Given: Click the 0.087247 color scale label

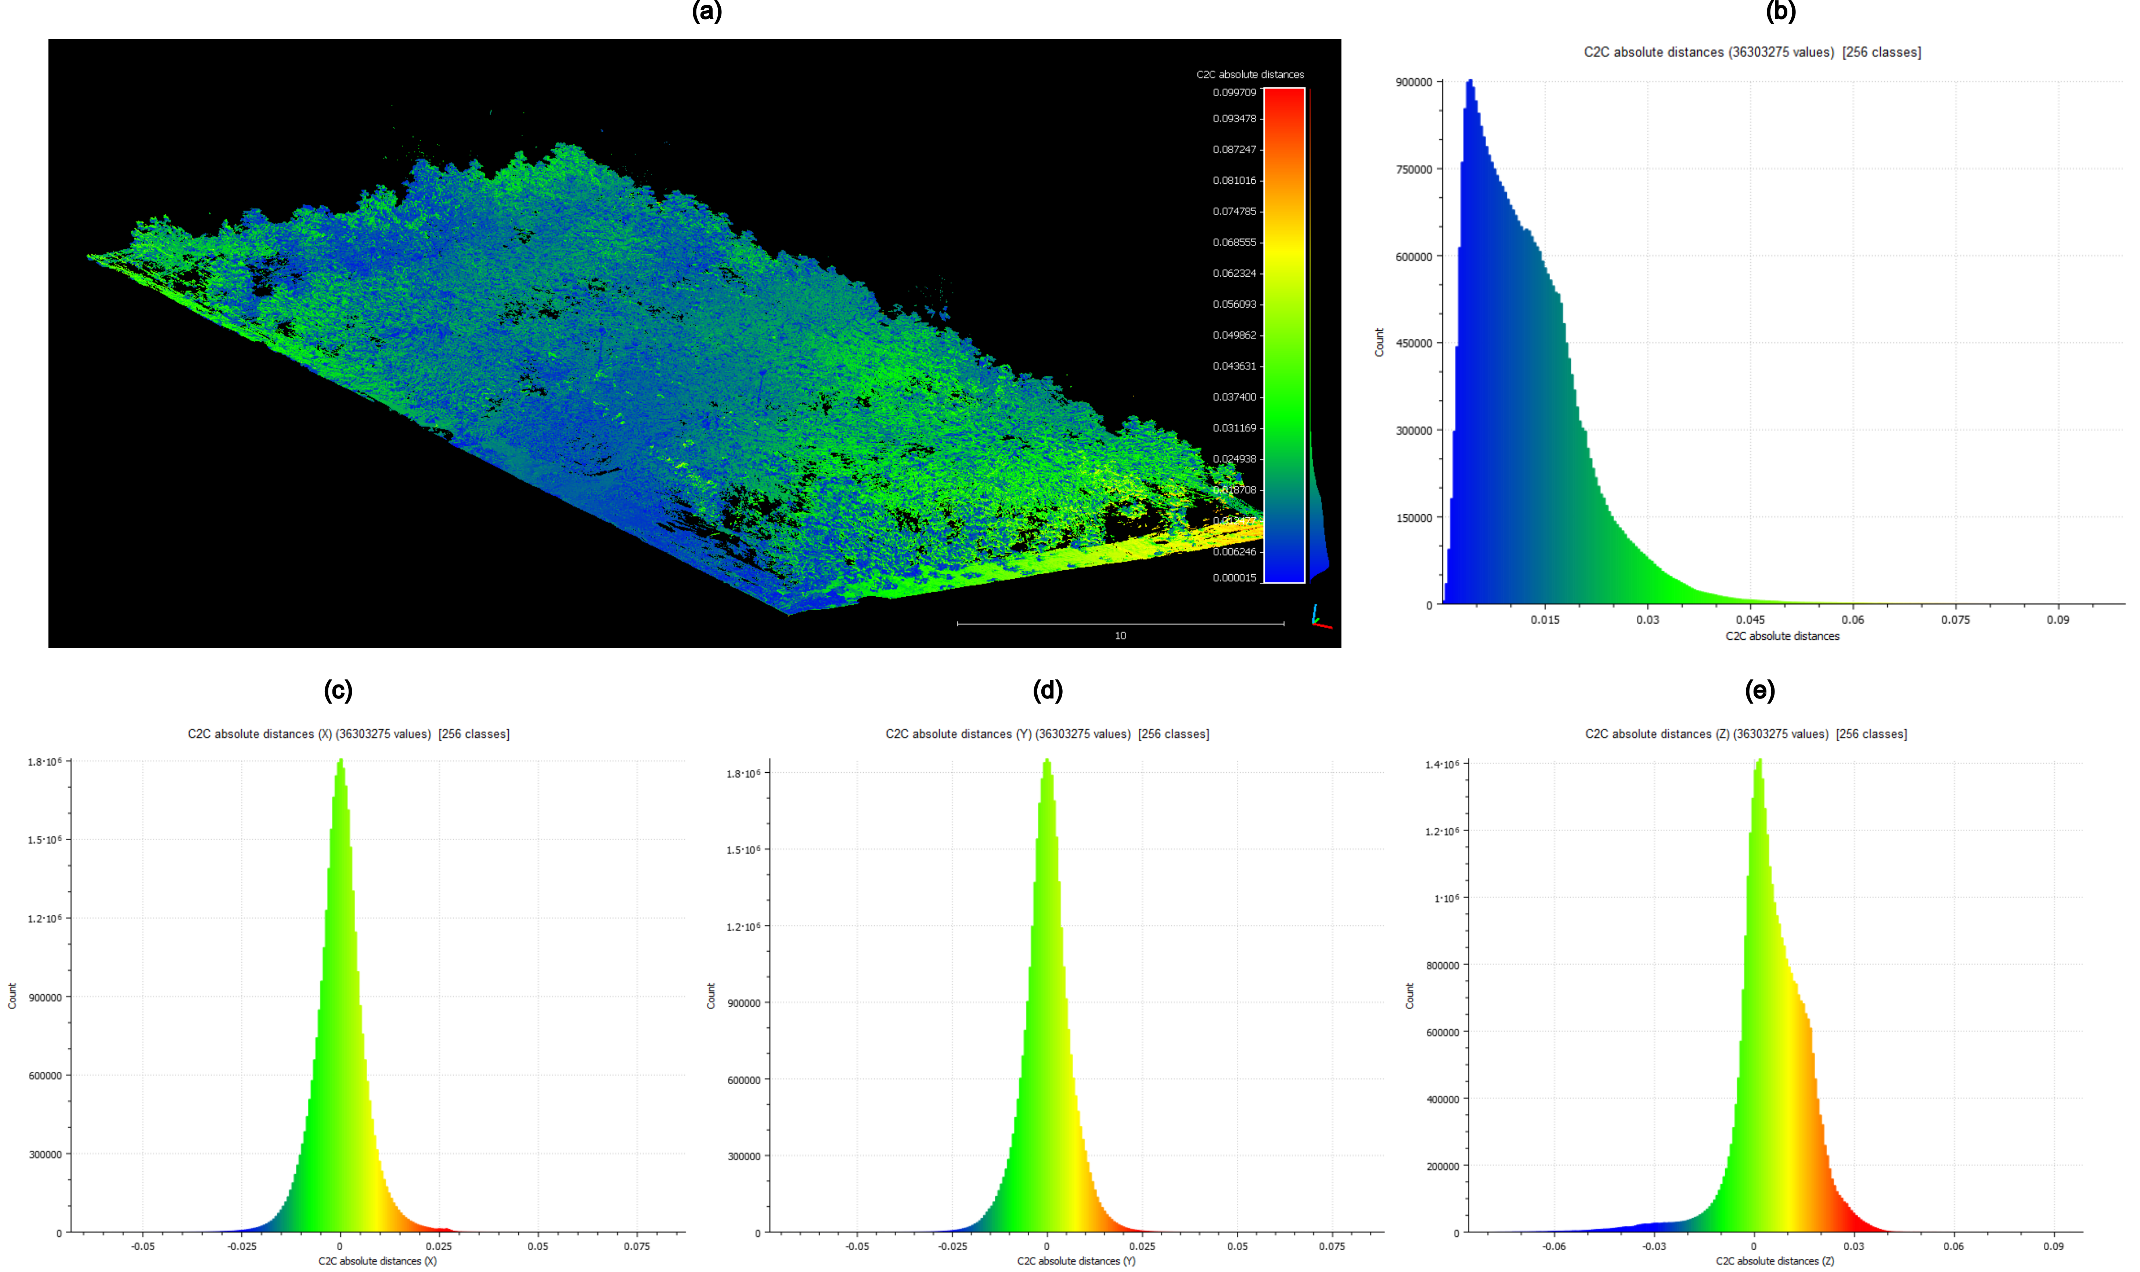Looking at the screenshot, I should pyautogui.click(x=1235, y=149).
